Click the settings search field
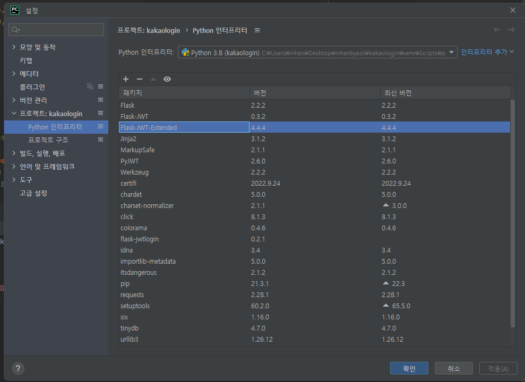525x382 pixels. pos(56,30)
